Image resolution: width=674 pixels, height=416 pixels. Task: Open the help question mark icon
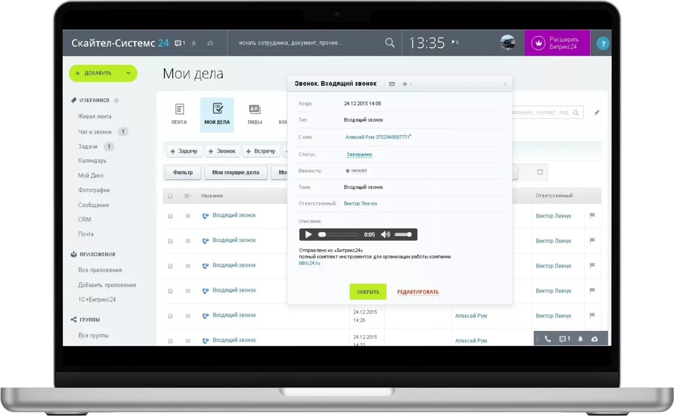coord(602,44)
